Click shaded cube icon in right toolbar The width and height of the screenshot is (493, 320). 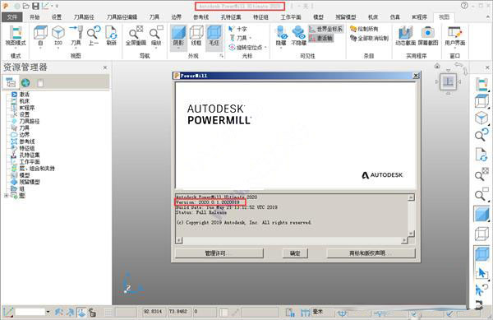click(481, 214)
